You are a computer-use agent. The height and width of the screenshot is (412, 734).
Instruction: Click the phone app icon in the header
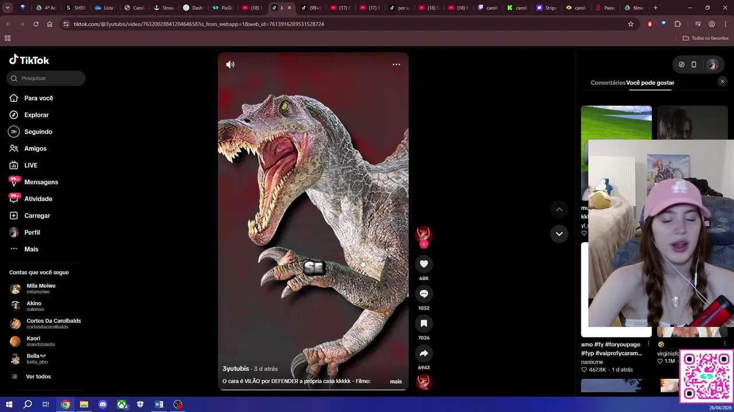coord(694,65)
